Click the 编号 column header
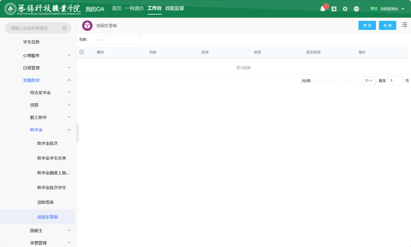Viewport: 411px width, 247px height. coord(100,52)
